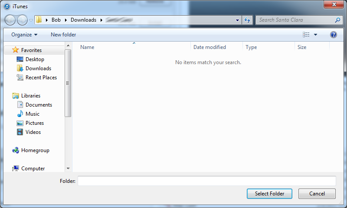Expand the address bar history dropdown
The image size is (347, 208).
pos(237,20)
